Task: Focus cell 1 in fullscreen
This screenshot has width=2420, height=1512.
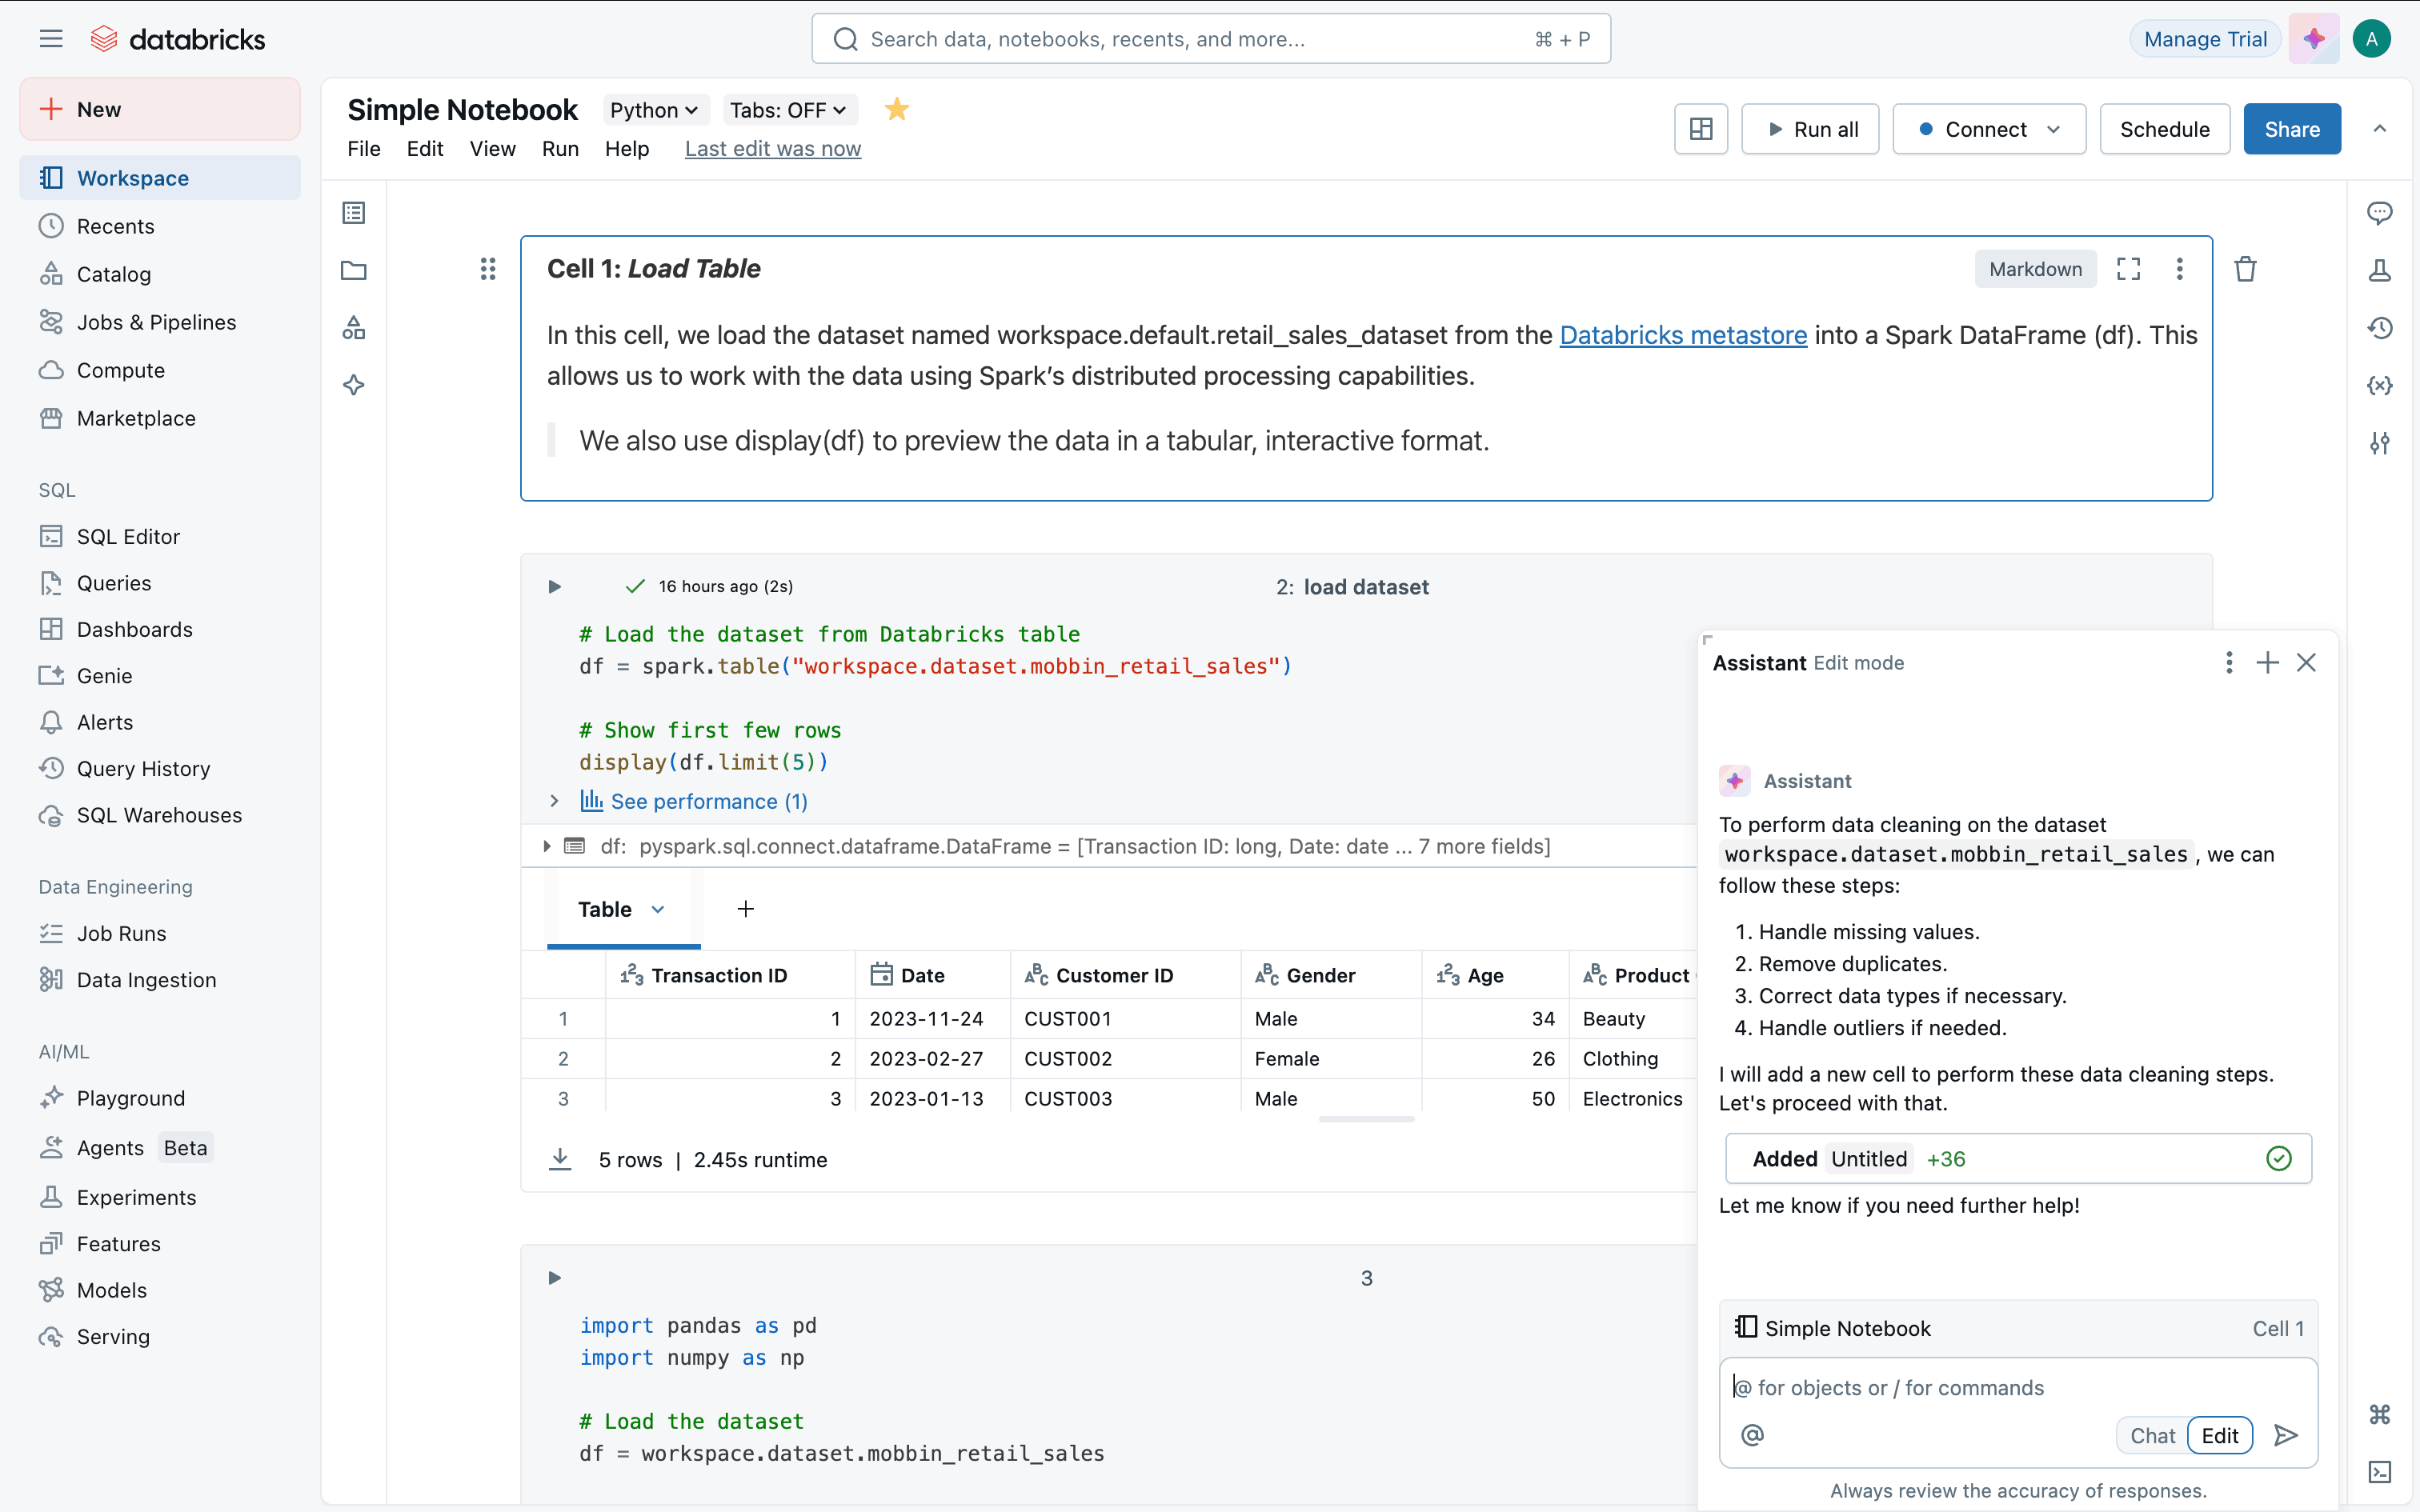Action: [x=2128, y=269]
